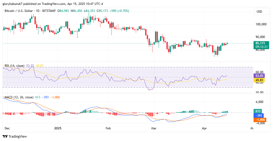Screen dimensions: 273x141
Task: Click the green MACD histogram tag 613
Action: click(x=258, y=111)
